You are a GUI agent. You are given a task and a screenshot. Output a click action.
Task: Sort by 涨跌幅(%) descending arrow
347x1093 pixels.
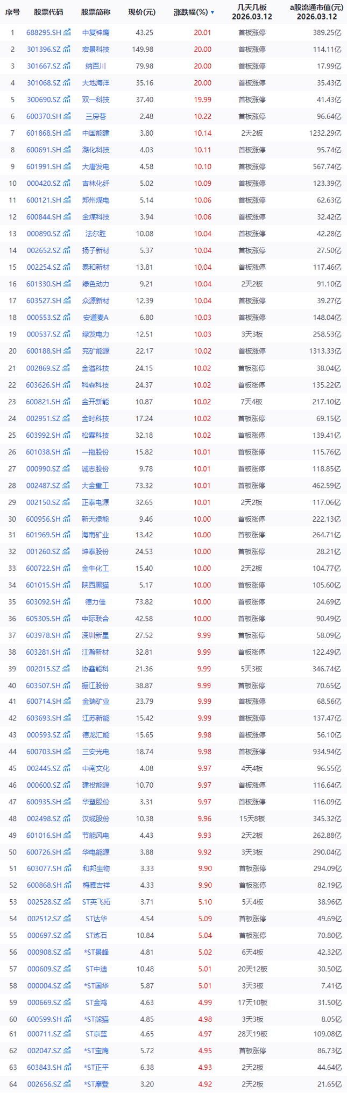point(213,12)
